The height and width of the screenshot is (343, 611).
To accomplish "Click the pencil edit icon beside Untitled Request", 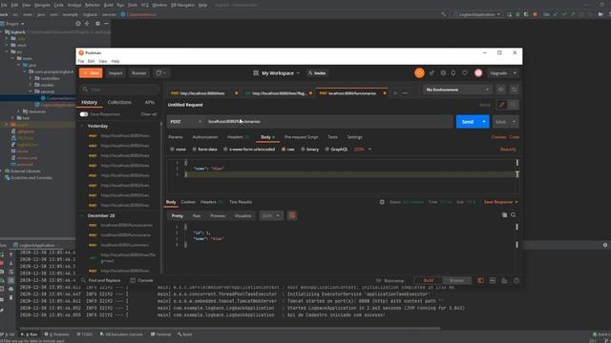I will coord(501,105).
